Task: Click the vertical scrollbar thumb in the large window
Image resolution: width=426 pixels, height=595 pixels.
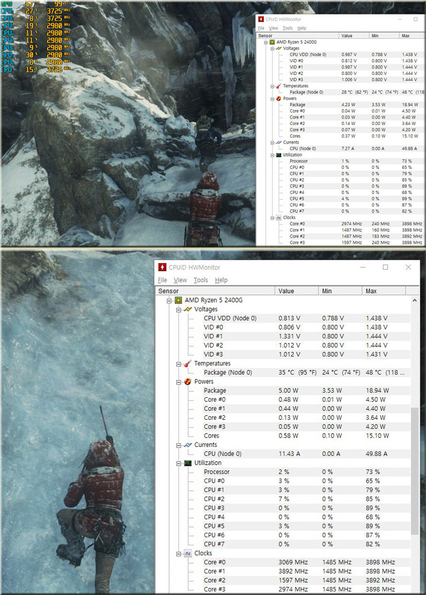Action: (x=414, y=471)
